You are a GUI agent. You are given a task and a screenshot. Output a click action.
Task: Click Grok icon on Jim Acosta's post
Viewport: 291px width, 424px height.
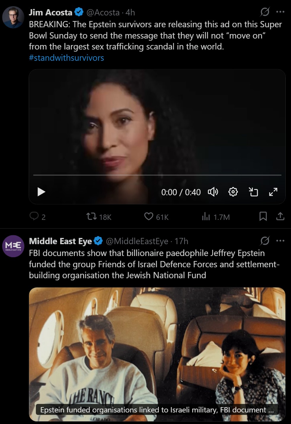265,12
